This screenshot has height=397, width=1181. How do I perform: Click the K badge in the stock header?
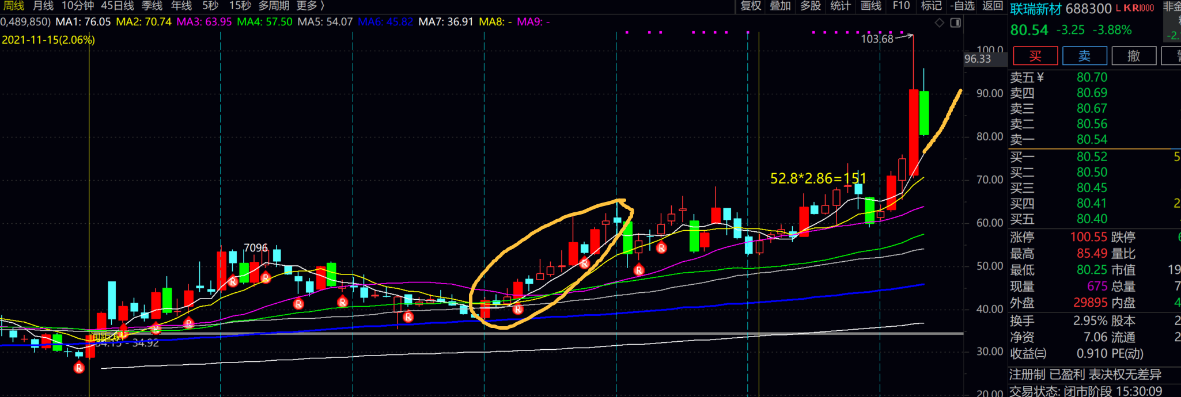point(1127,8)
